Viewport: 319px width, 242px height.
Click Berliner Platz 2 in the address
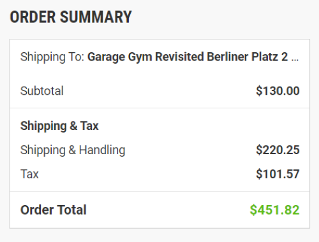pyautogui.click(x=248, y=57)
